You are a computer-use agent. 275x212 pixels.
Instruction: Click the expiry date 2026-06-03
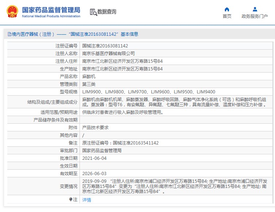(94, 174)
